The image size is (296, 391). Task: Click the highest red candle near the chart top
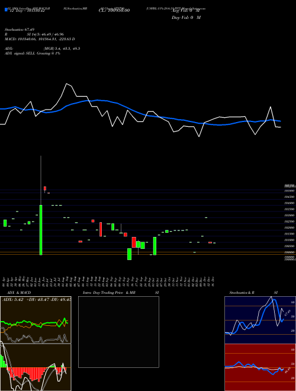(x=45, y=189)
